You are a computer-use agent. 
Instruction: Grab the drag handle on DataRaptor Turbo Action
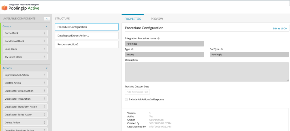coord(44,115)
